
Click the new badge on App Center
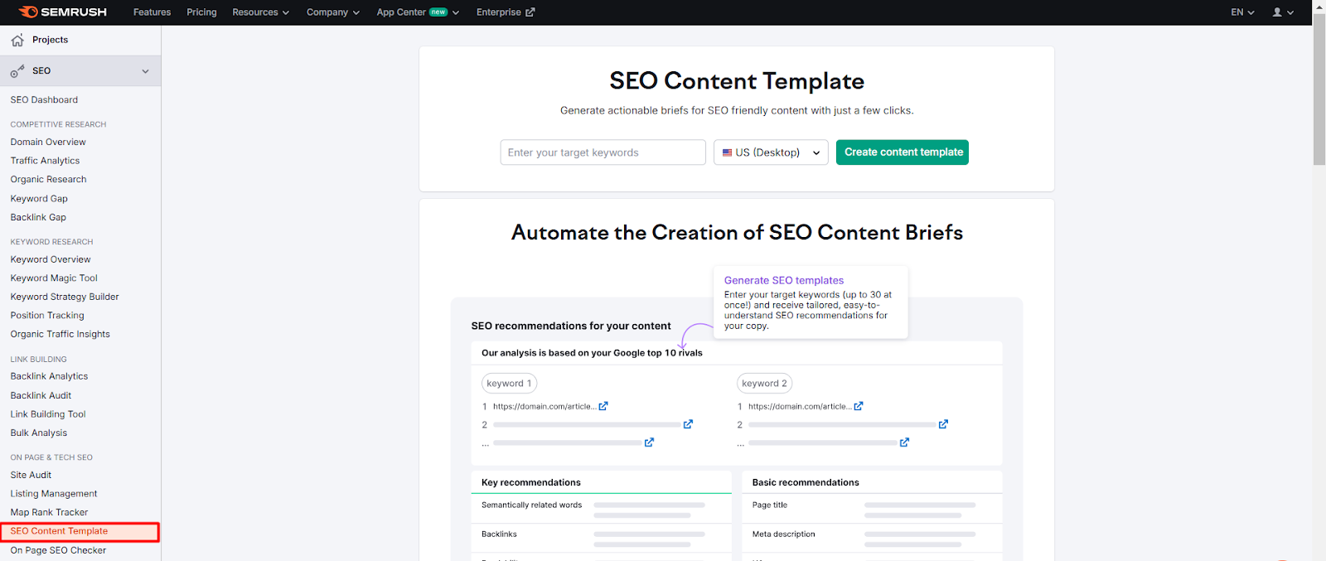[x=438, y=12]
